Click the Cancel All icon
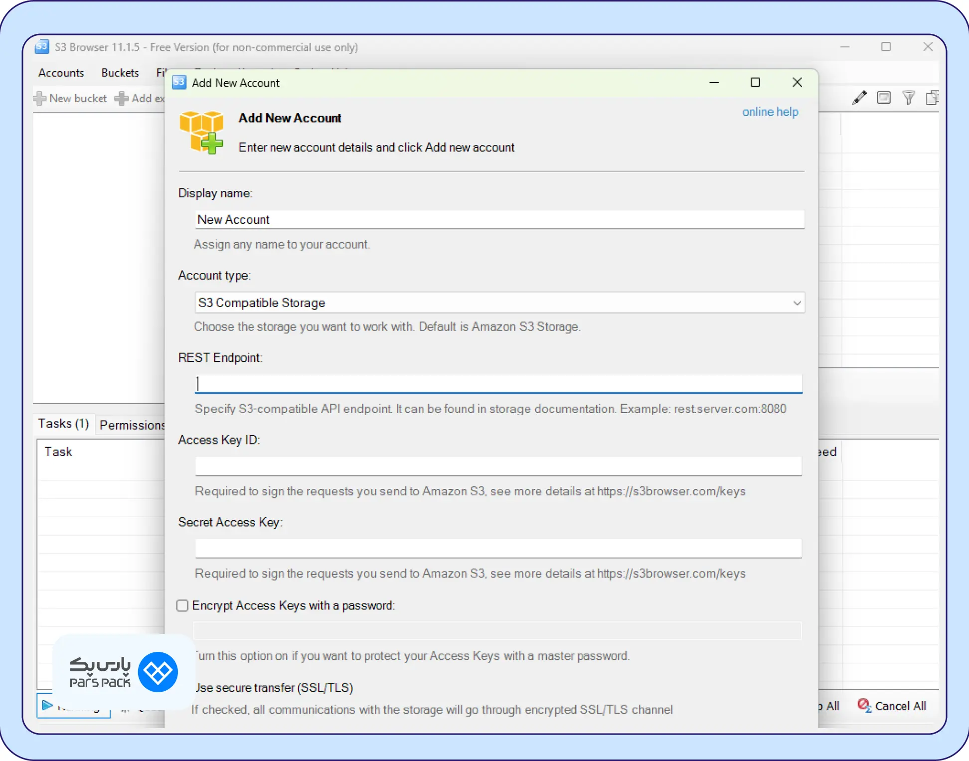Viewport: 969px width, 761px height. [x=864, y=705]
